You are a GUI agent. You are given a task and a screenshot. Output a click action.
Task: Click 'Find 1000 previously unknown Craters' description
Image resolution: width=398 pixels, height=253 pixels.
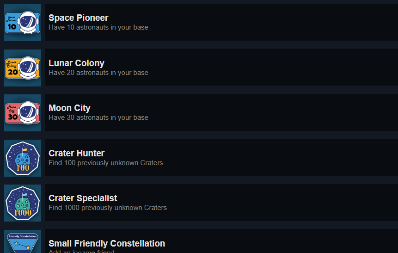pos(108,208)
